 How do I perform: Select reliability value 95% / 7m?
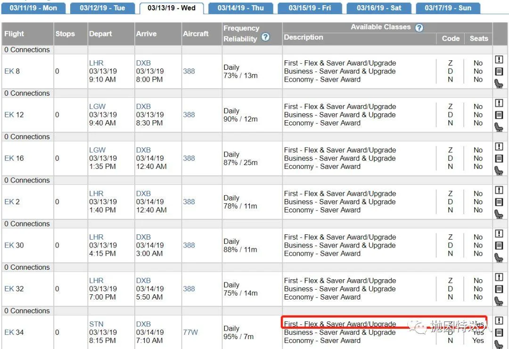click(238, 337)
